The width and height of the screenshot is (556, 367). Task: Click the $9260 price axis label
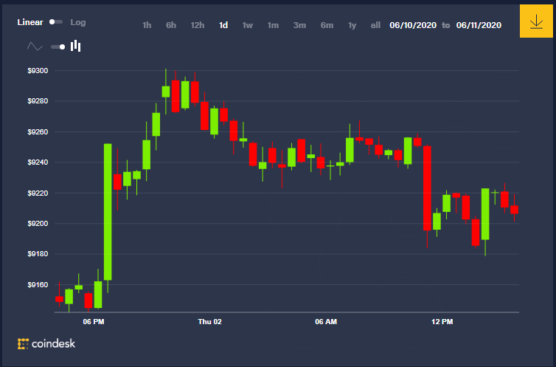pos(38,132)
